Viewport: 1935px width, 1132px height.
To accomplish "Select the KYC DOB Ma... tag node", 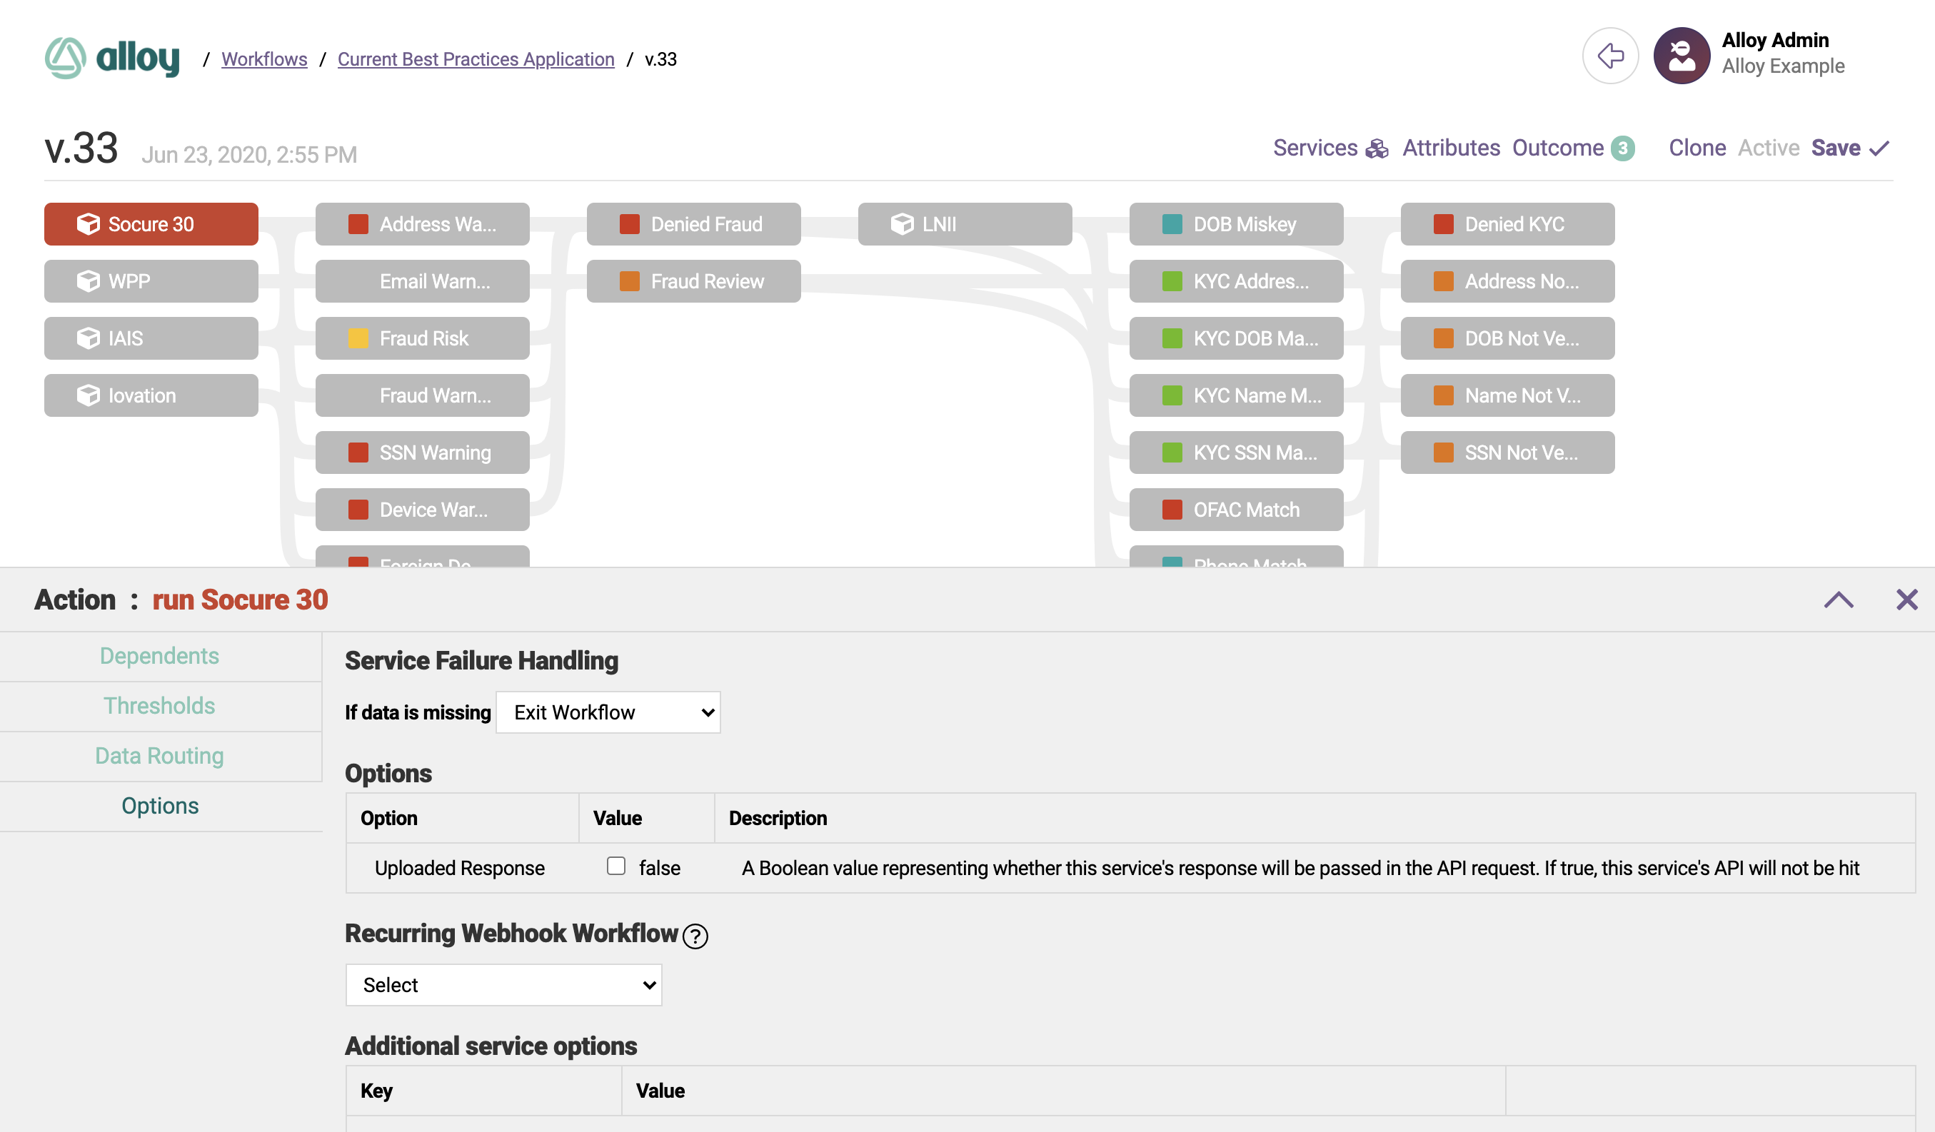I will point(1236,338).
